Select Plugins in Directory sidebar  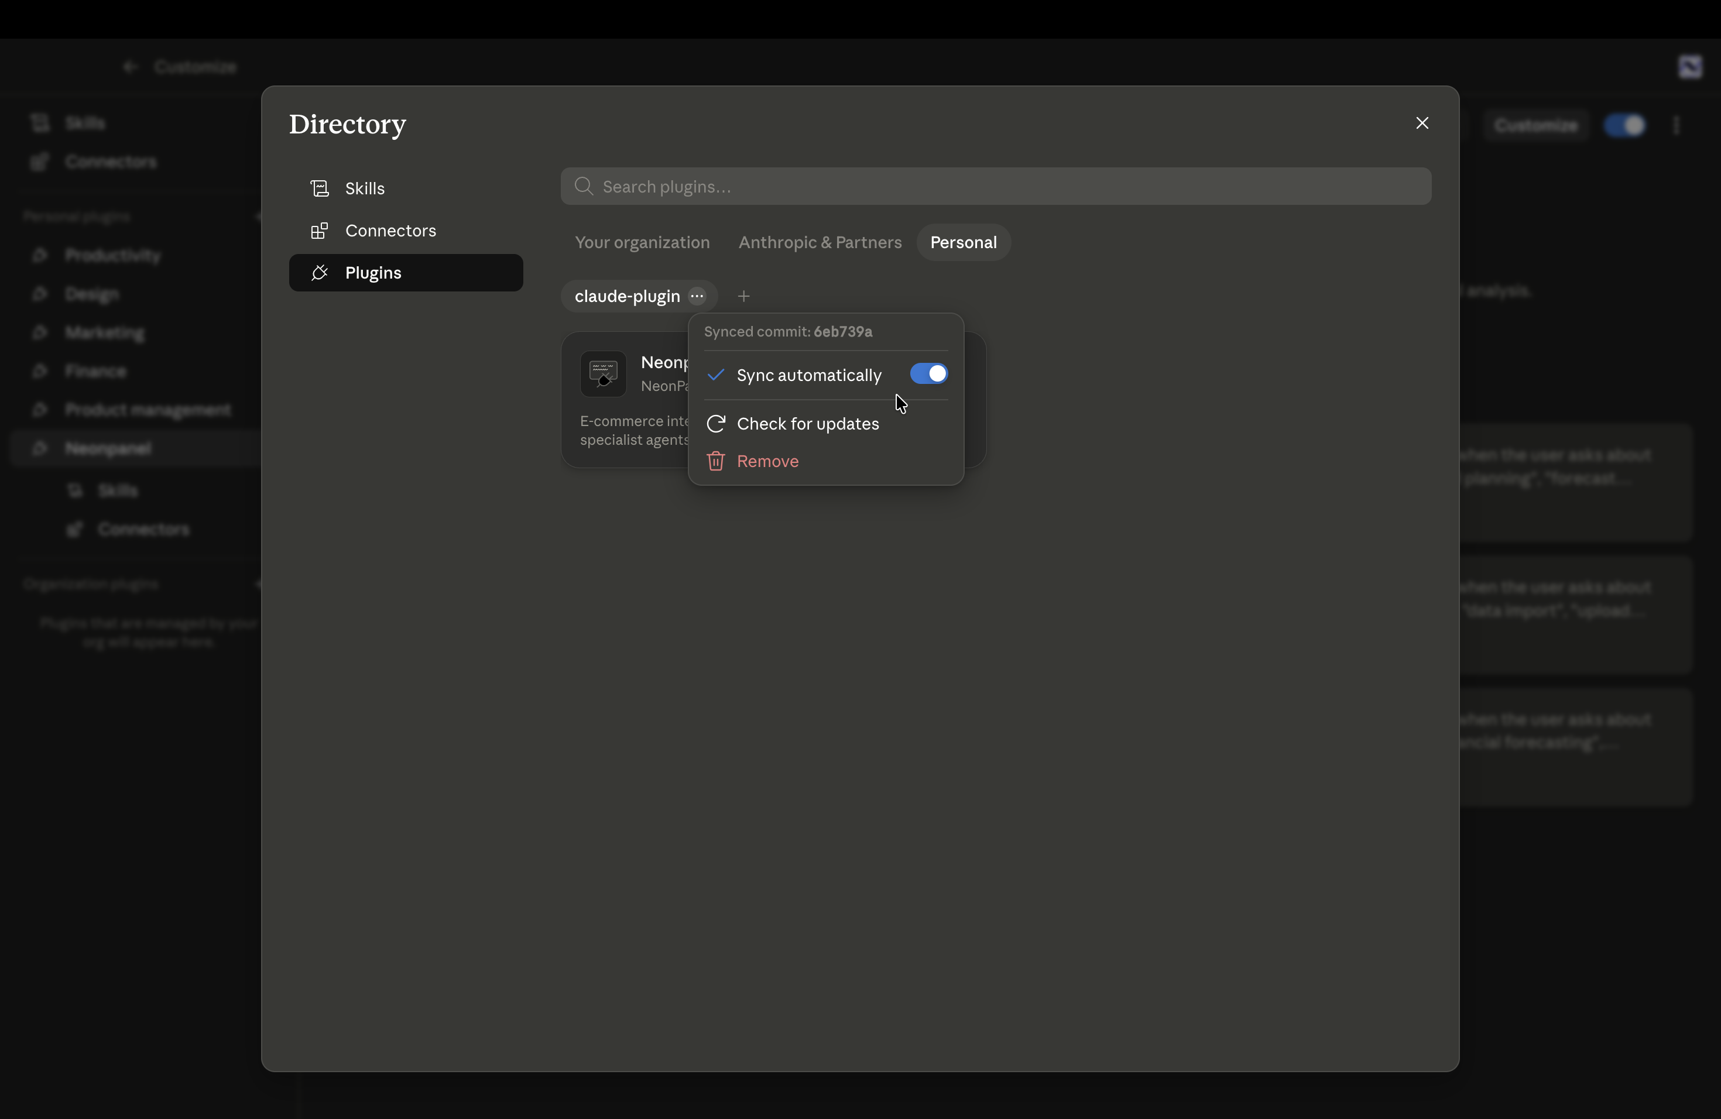coord(406,273)
